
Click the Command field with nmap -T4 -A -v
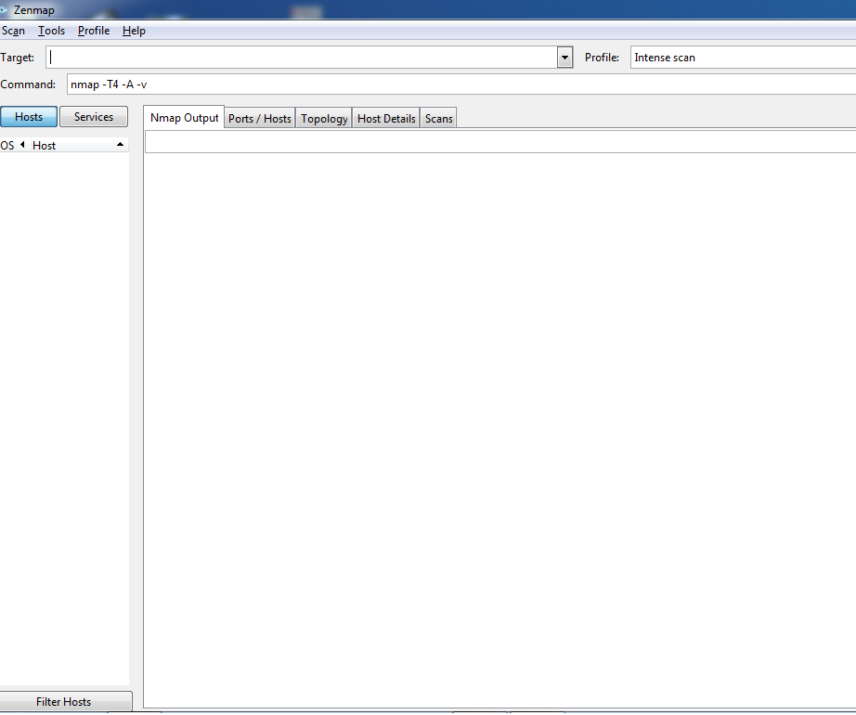[461, 84]
